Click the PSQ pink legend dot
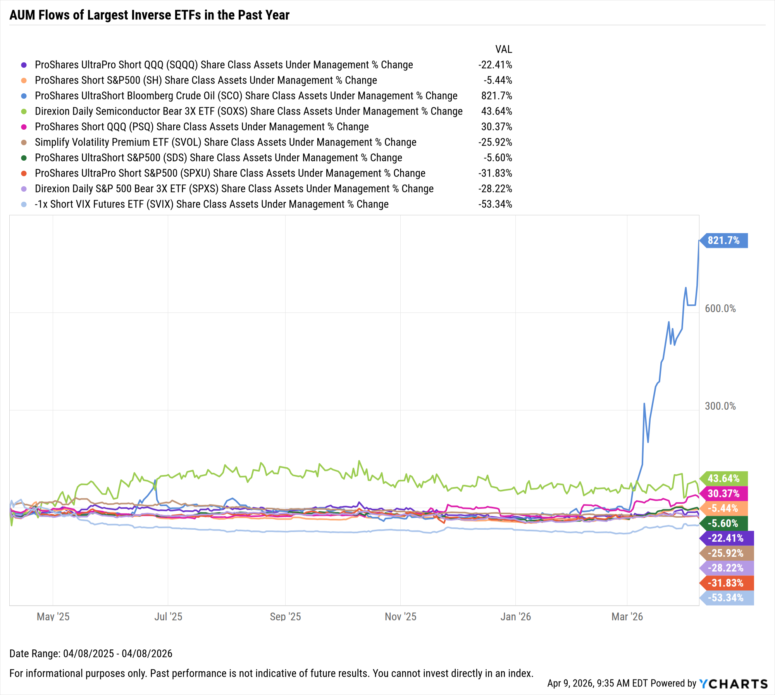This screenshot has width=775, height=695. coord(24,127)
